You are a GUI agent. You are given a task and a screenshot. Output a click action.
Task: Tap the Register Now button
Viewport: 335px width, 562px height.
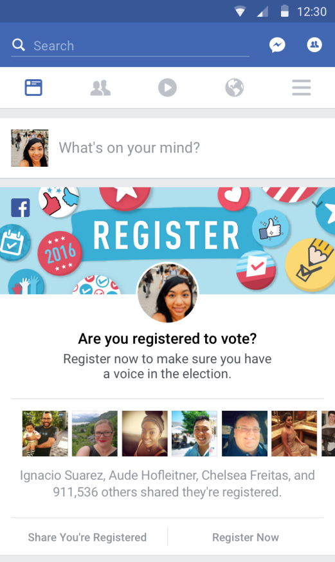(246, 538)
